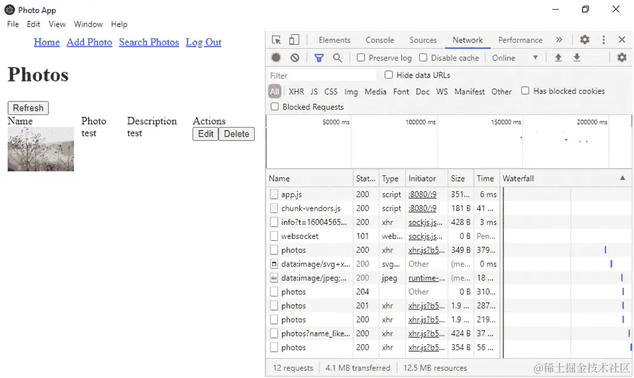Image resolution: width=634 pixels, height=378 pixels.
Task: Click the Refresh button
Action: [28, 108]
